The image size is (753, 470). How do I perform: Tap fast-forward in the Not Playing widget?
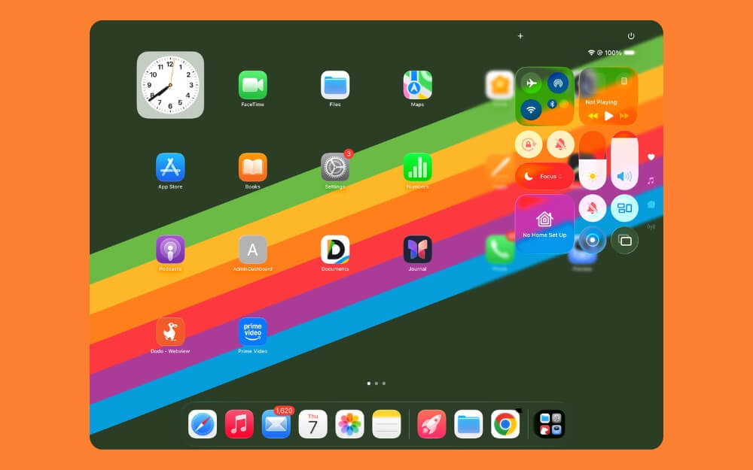(624, 116)
